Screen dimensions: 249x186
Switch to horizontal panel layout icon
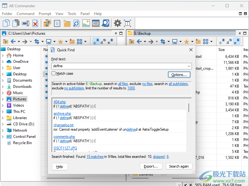(x=245, y=14)
